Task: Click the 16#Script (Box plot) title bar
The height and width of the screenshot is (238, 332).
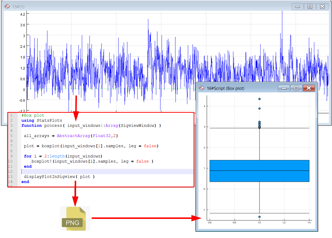Action: point(250,88)
